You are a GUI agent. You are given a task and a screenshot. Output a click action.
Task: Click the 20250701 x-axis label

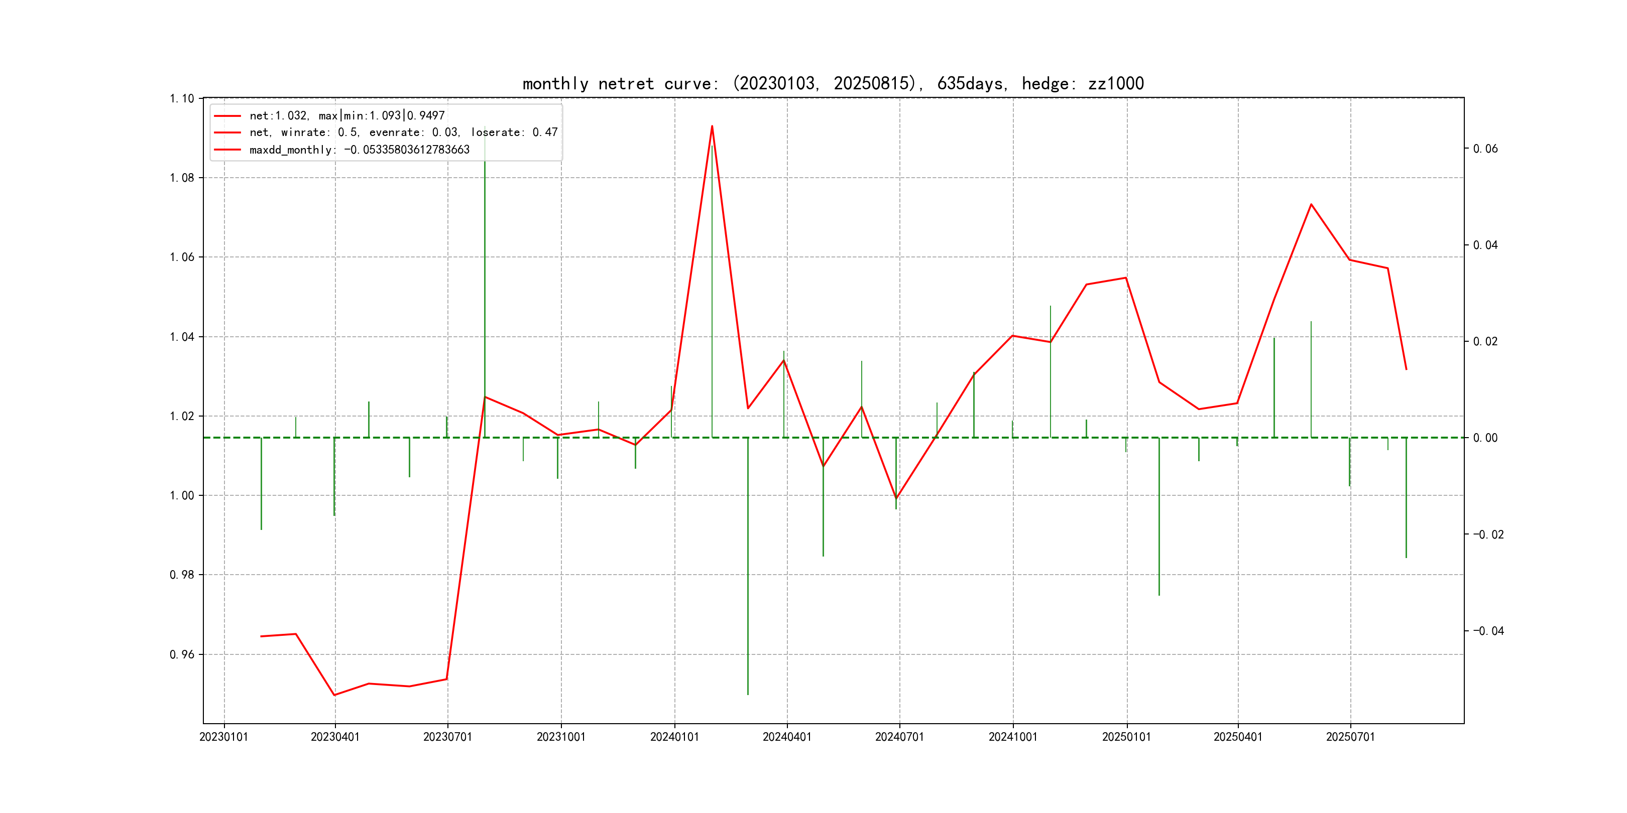1350,737
